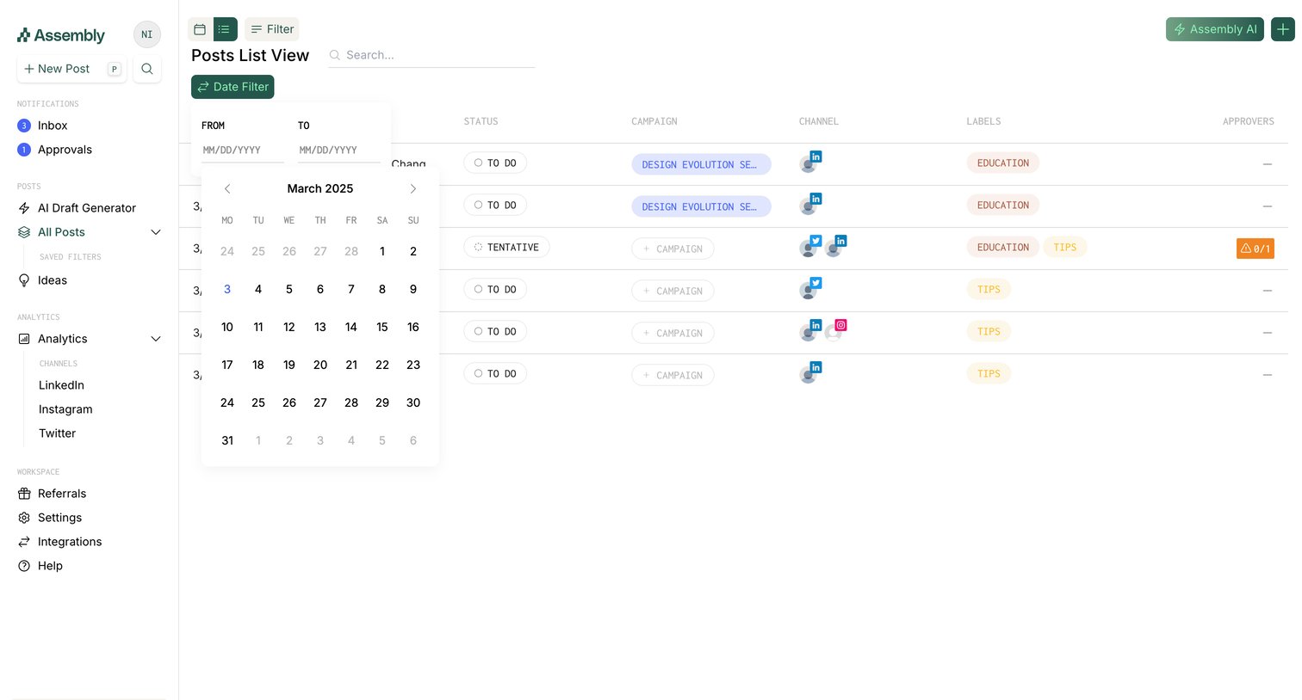Click TIPS label in TENTATIVE row
Screen dimensions: 1302x700
pos(1064,247)
